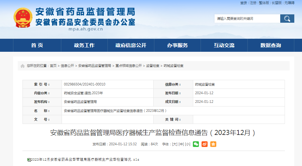
Task: Set font size to 中
Action: click(x=181, y=144)
